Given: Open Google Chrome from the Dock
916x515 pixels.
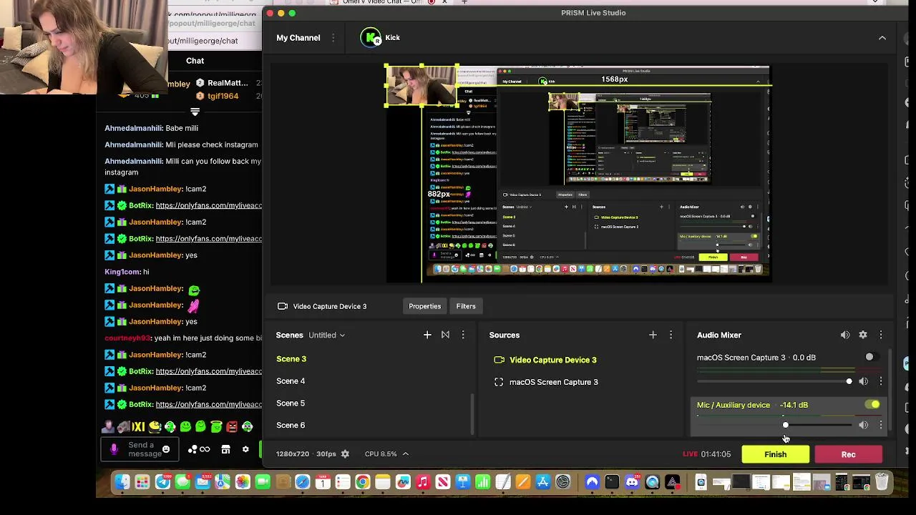Looking at the screenshot, I should tap(363, 483).
